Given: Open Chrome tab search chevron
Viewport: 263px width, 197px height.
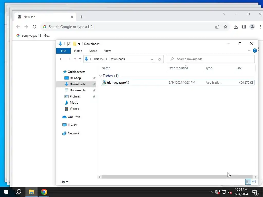Looking at the screenshot, I should (x=224, y=14).
